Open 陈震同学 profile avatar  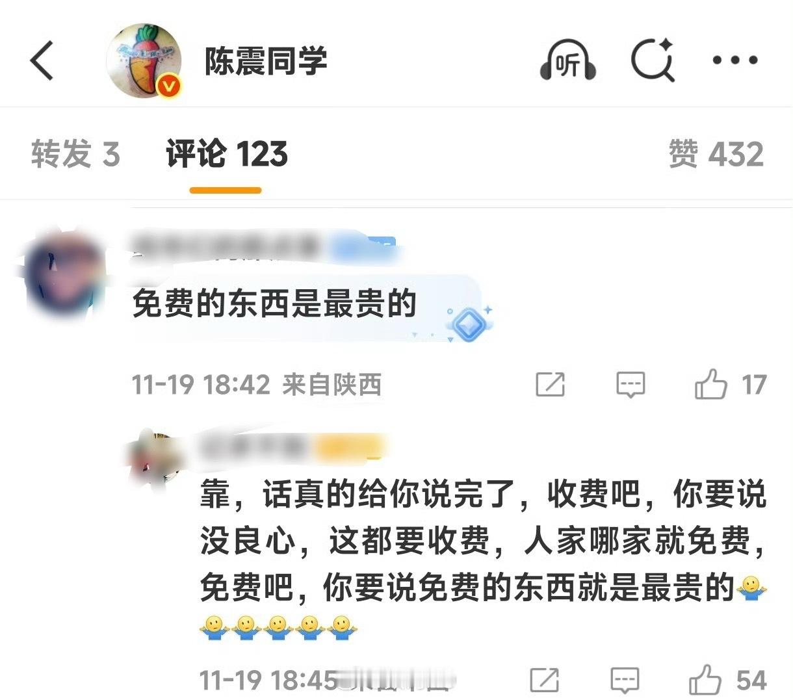pos(144,61)
